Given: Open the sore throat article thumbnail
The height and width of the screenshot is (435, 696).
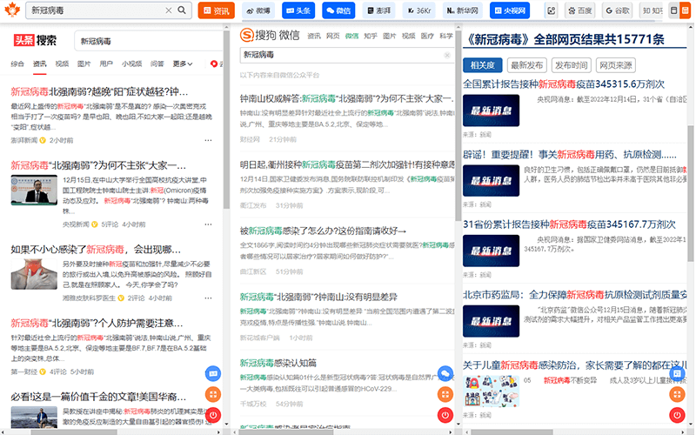Looking at the screenshot, I should (x=34, y=274).
